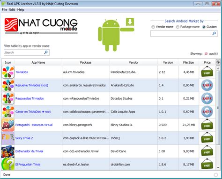Open the Respuestas Triviados link
Viewport: 222px width, 179px height.
tap(30, 98)
